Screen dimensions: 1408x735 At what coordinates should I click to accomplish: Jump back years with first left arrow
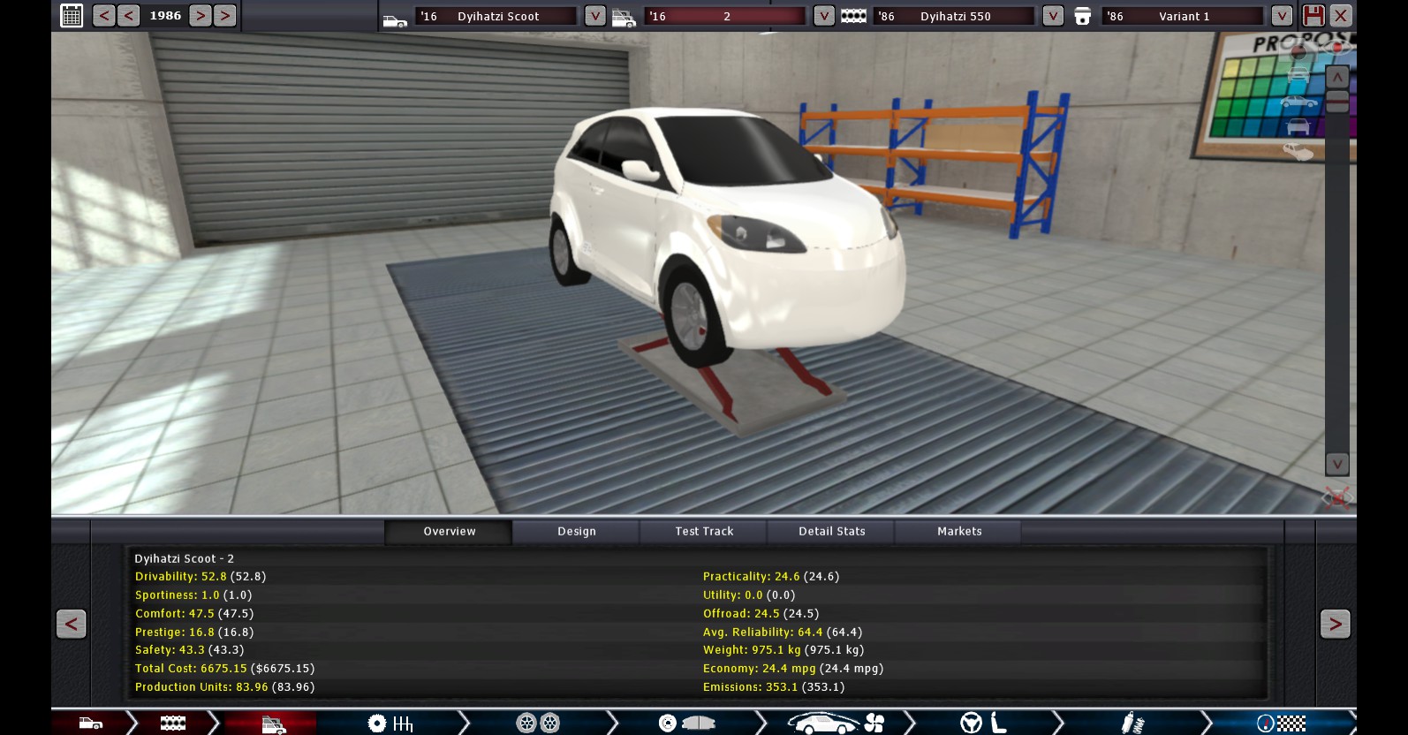(104, 15)
